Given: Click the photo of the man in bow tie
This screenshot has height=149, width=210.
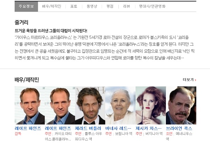Looking at the screenshot, I should pos(90,105).
